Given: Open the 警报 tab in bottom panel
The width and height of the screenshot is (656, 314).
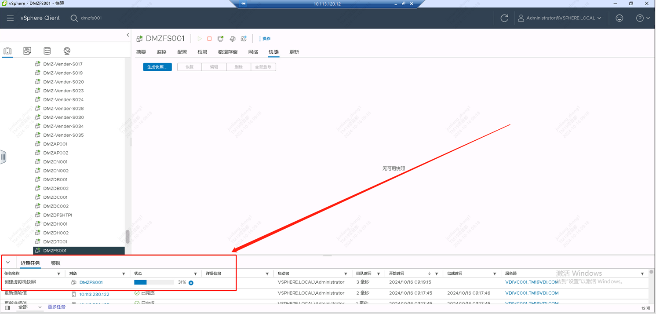Looking at the screenshot, I should pos(56,263).
